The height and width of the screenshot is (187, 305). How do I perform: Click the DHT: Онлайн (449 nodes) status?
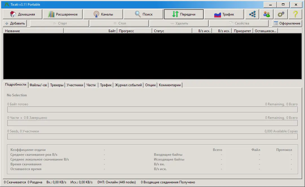coord(116,182)
